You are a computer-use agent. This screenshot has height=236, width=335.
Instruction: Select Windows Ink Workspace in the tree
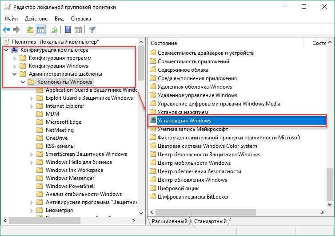74,170
